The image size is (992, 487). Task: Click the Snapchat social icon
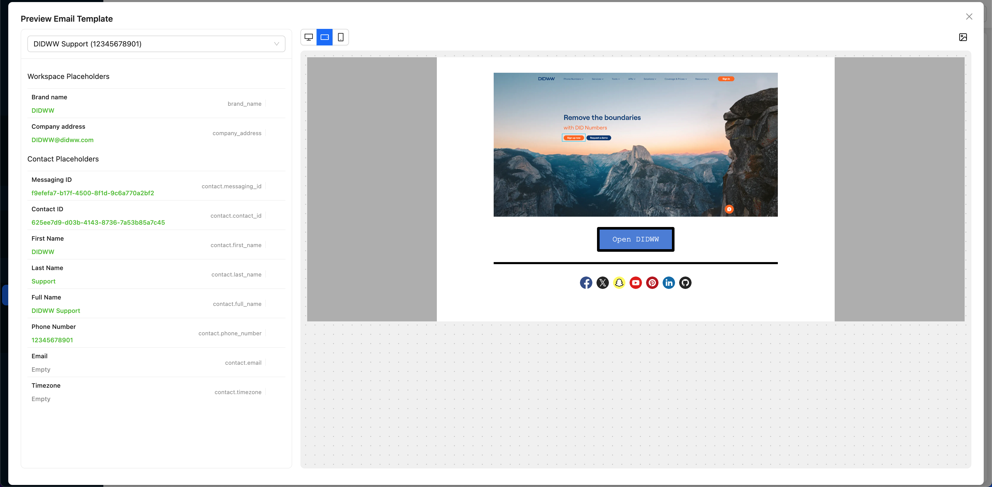pos(619,283)
